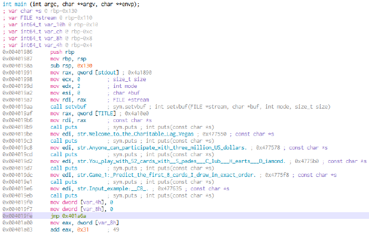Click the mov rdi, rax at 0x004019b6
This screenshot has width=369, height=234.
coord(68,120)
